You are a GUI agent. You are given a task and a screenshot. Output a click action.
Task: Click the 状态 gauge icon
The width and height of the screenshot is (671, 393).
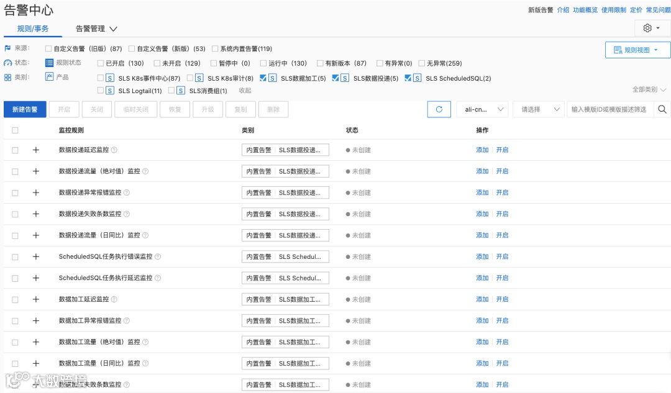[7, 63]
